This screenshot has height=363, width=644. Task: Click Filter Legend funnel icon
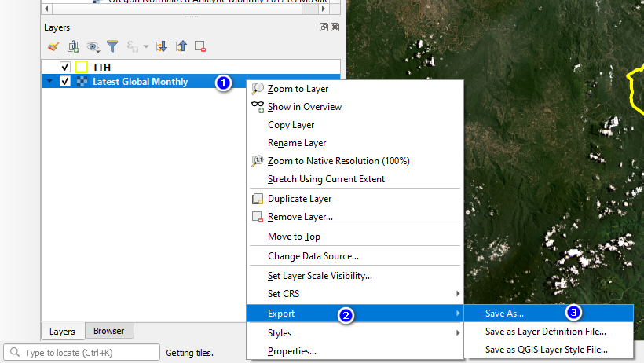[x=112, y=46]
